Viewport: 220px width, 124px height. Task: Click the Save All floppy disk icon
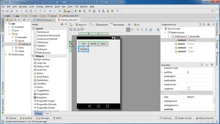point(7,11)
